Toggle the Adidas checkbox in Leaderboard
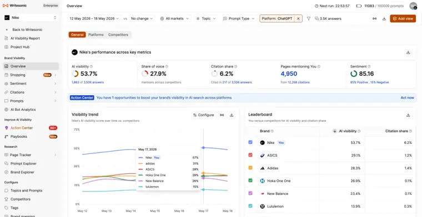Image resolution: width=422 pixels, height=217 pixels. 250,168
